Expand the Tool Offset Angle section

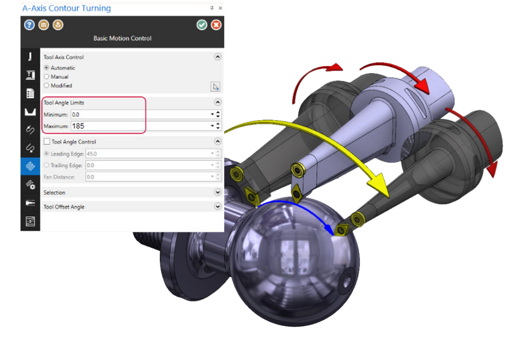[218, 207]
